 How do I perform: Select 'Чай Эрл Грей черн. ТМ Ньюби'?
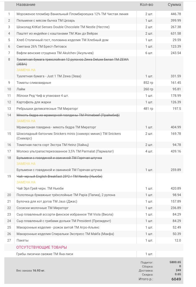click(40, 188)
